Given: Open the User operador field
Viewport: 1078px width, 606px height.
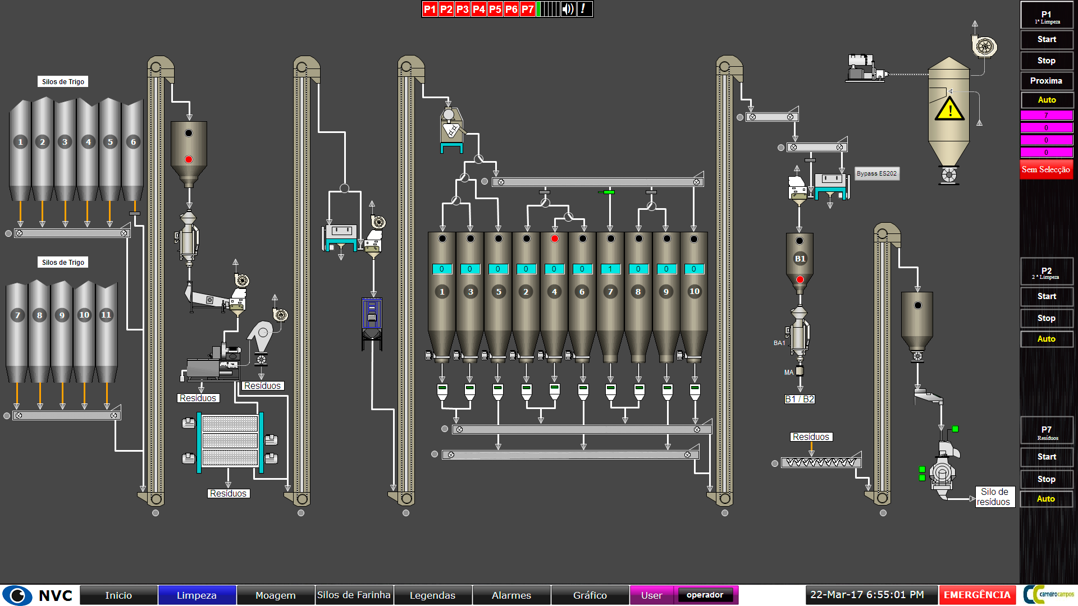Looking at the screenshot, I should pyautogui.click(x=705, y=595).
